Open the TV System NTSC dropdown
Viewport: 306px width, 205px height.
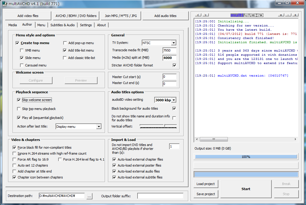(x=174, y=43)
